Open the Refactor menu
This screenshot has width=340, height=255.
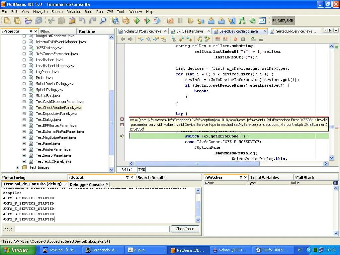click(x=73, y=12)
